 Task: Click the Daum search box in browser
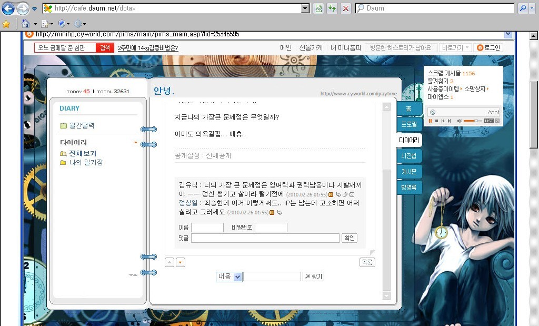point(435,8)
